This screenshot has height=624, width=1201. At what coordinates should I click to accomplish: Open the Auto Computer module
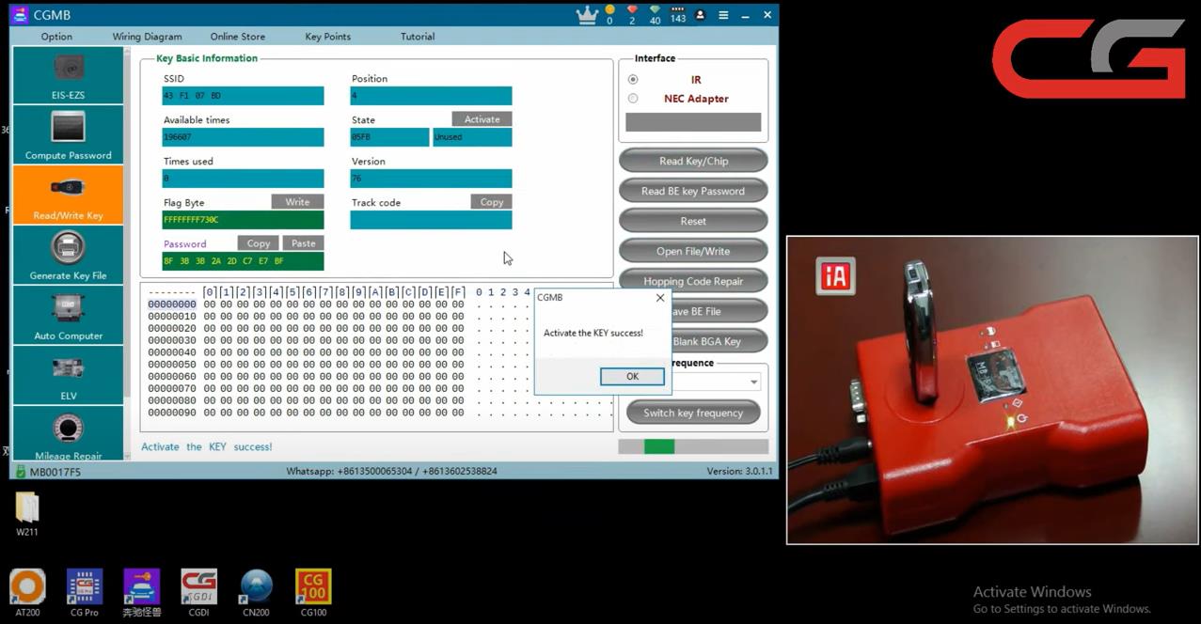68,316
